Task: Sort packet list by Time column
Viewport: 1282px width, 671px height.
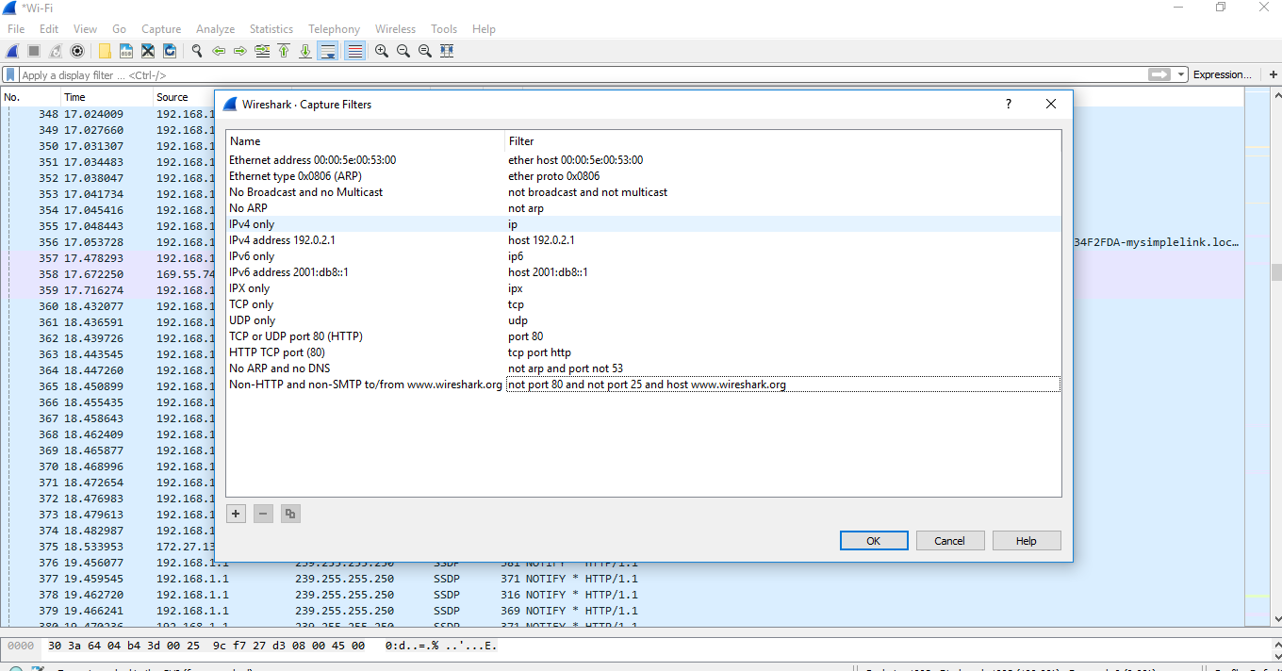Action: (106, 97)
